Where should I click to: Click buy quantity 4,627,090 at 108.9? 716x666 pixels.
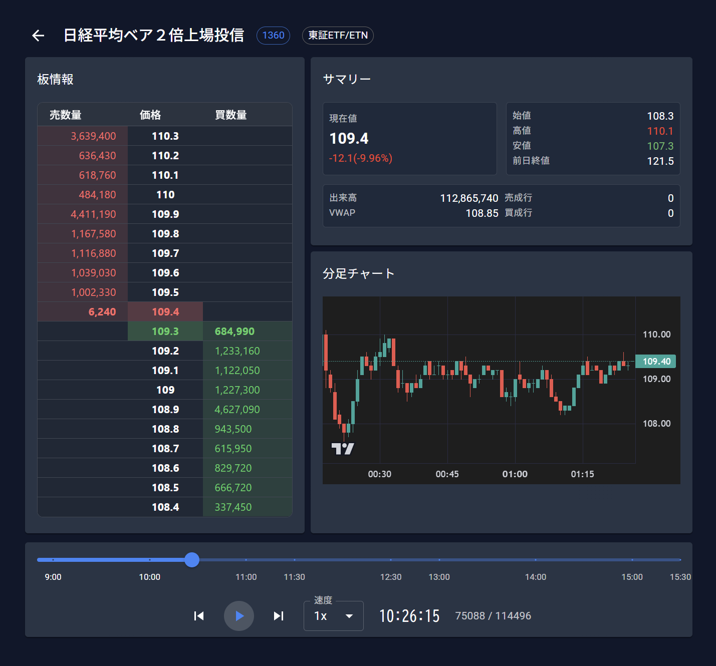tap(237, 410)
